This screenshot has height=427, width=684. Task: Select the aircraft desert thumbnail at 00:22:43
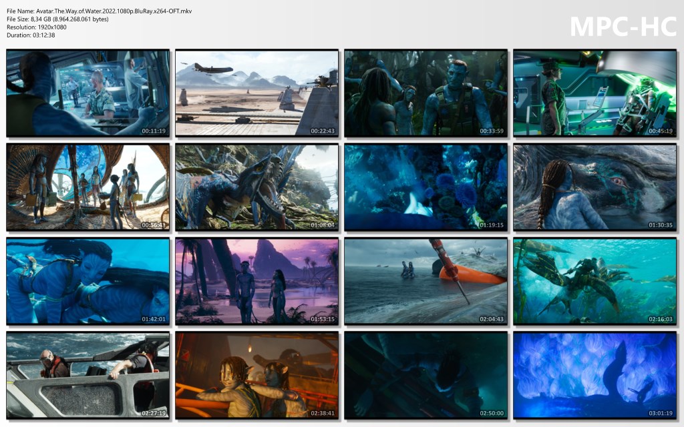tap(257, 93)
